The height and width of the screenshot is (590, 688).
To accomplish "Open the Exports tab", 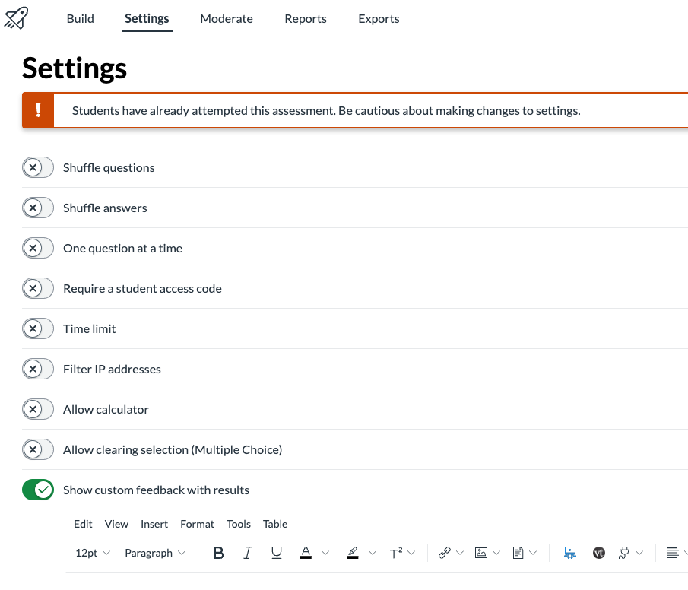I will pos(379,19).
